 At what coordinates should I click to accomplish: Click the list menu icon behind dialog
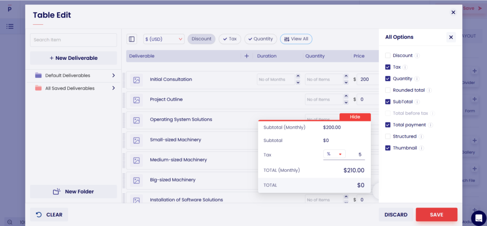click(x=10, y=27)
